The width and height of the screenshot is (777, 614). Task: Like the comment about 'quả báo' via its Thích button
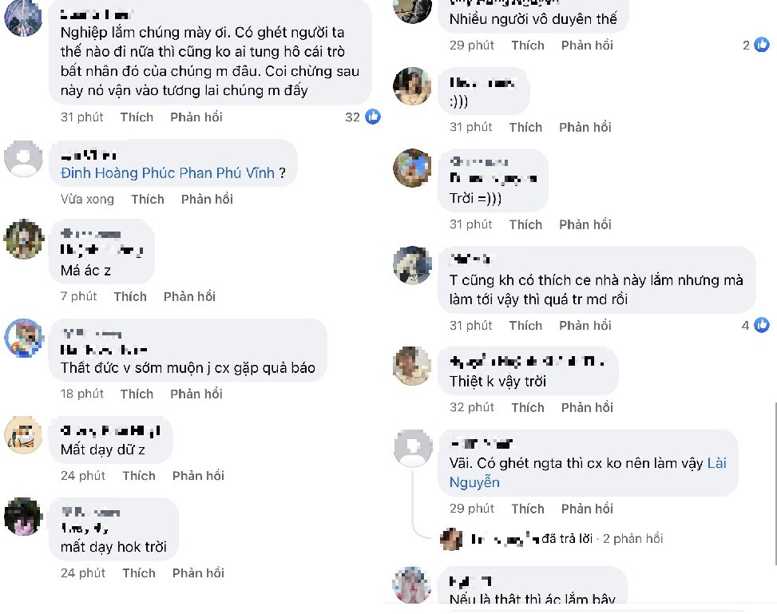pyautogui.click(x=137, y=394)
